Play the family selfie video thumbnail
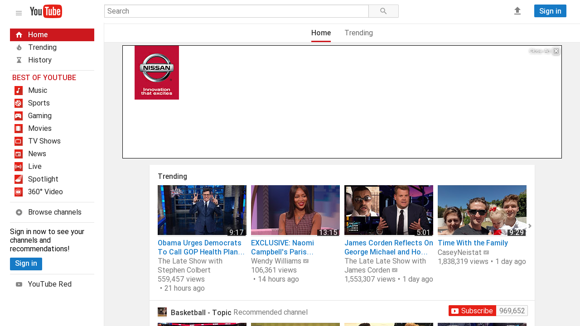Screen dimensions: 580x326 point(482,210)
